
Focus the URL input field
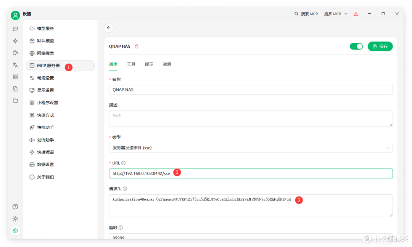[x=251, y=173]
